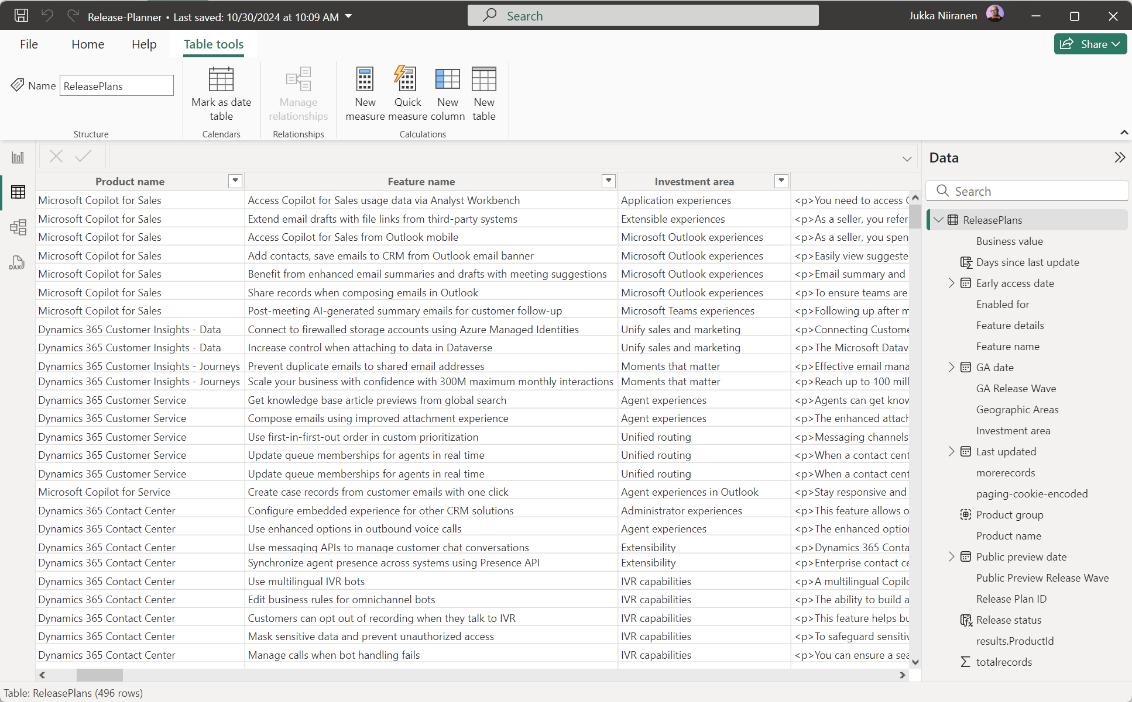Open Feature name column filter dropdown
Screen dimensions: 1132x702
(x=609, y=181)
